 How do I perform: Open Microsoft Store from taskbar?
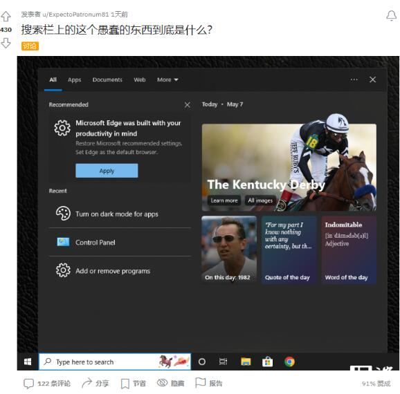[x=267, y=362]
